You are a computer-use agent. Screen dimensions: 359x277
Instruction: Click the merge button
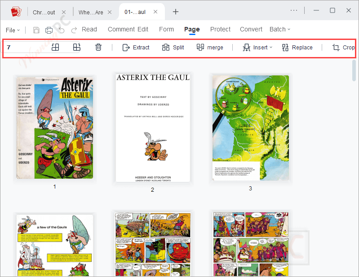210,47
